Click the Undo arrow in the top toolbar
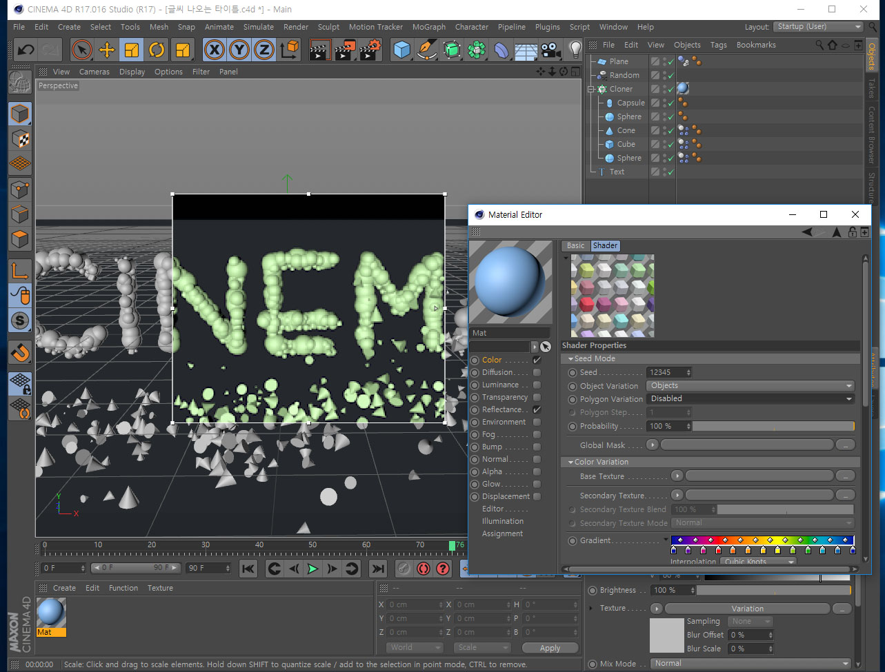 click(26, 50)
